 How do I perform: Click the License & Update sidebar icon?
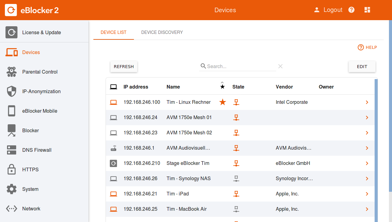11,32
